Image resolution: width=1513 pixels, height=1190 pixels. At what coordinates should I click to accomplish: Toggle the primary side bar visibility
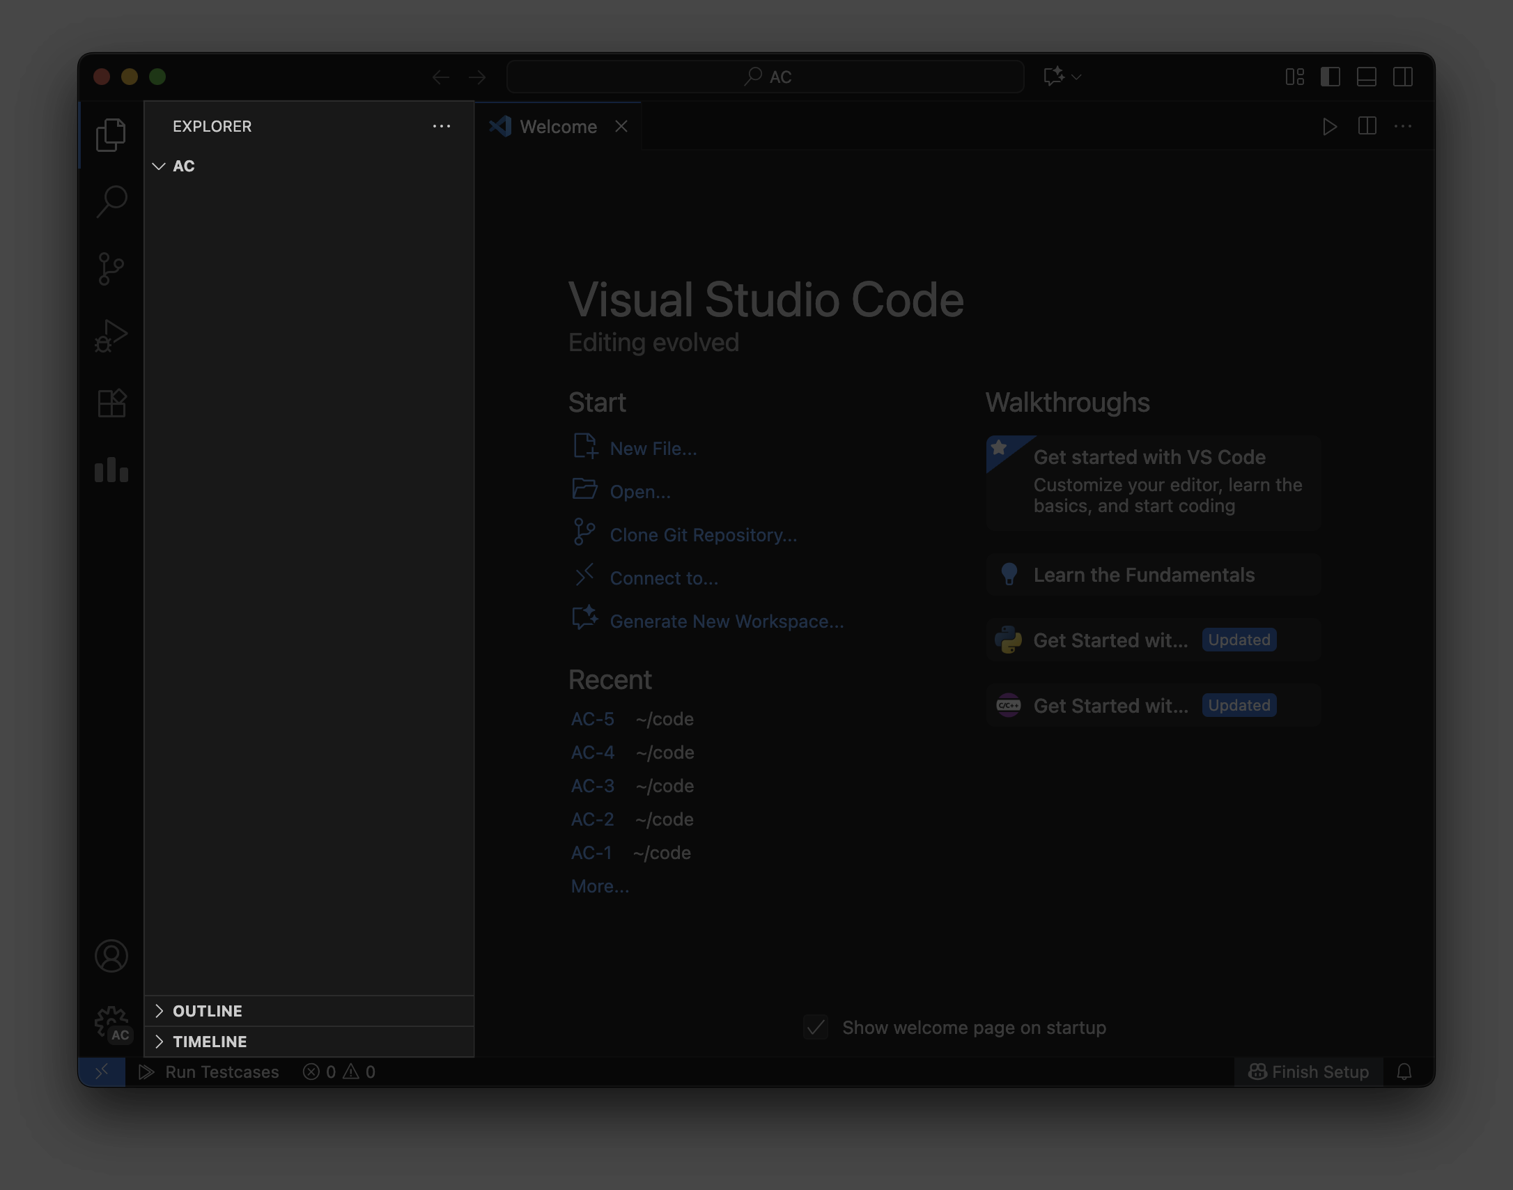(x=1330, y=77)
